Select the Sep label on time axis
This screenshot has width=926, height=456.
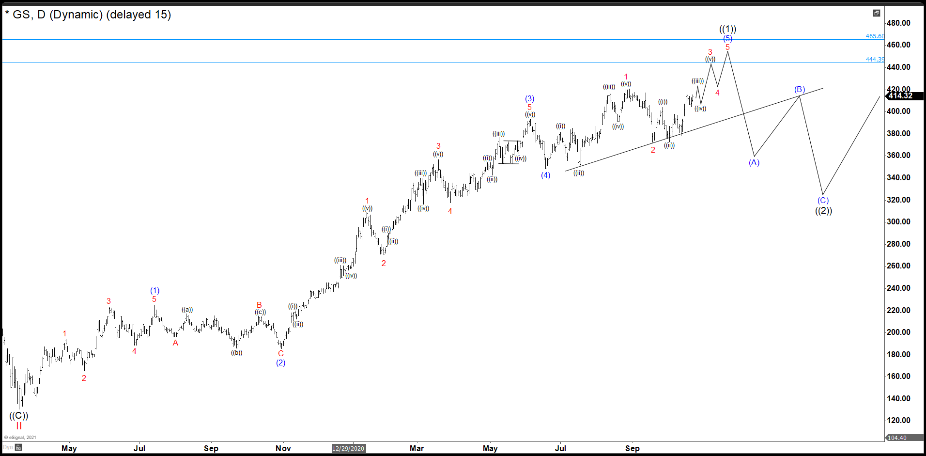212,448
